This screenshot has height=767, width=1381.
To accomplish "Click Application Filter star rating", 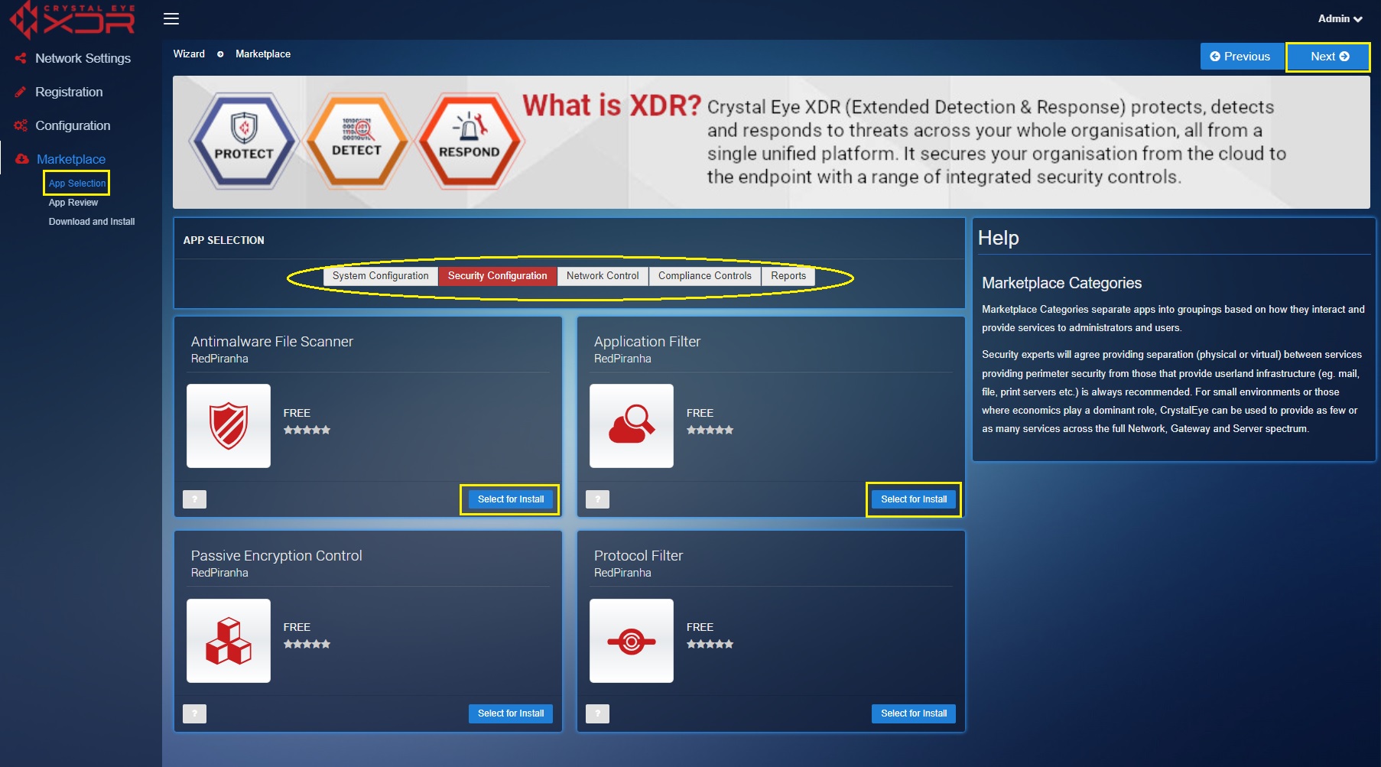I will pyautogui.click(x=710, y=430).
